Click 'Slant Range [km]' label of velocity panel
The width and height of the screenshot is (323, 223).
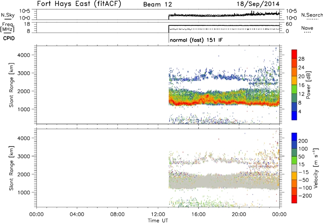click(11, 168)
